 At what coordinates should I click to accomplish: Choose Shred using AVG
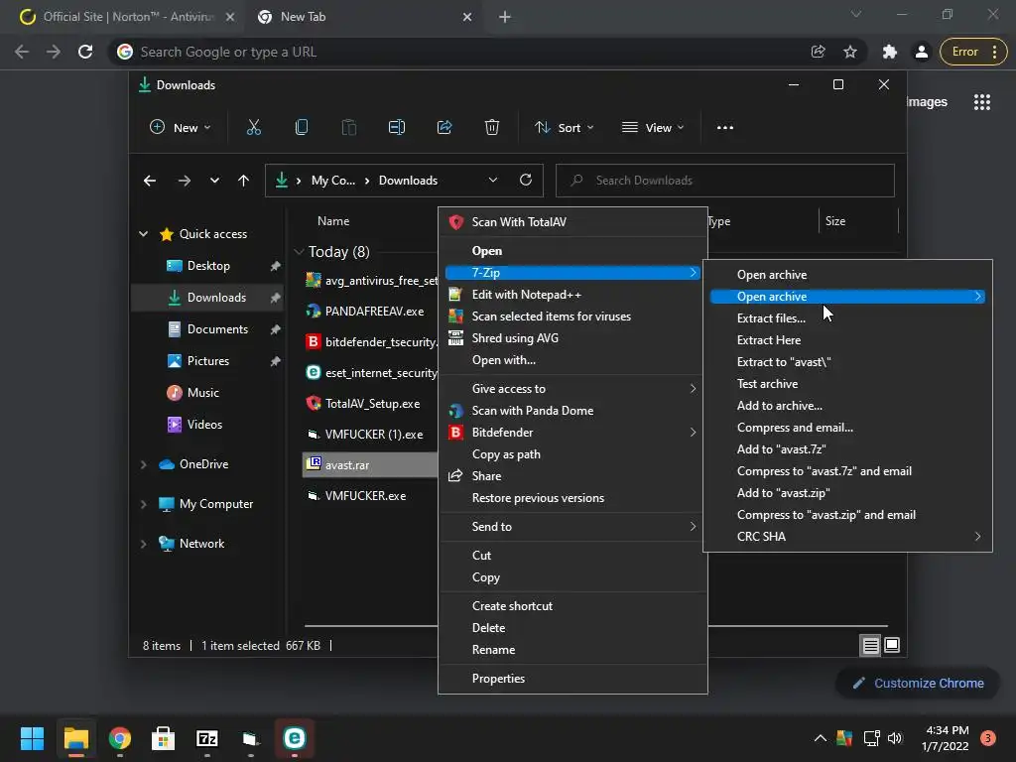pos(572,338)
